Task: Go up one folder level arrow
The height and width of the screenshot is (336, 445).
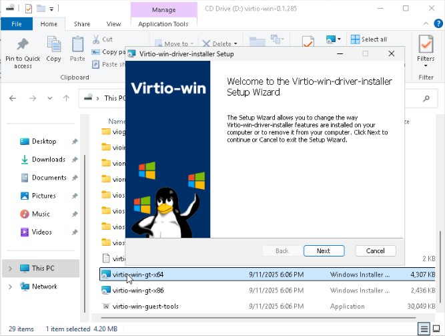Action: click(x=66, y=98)
